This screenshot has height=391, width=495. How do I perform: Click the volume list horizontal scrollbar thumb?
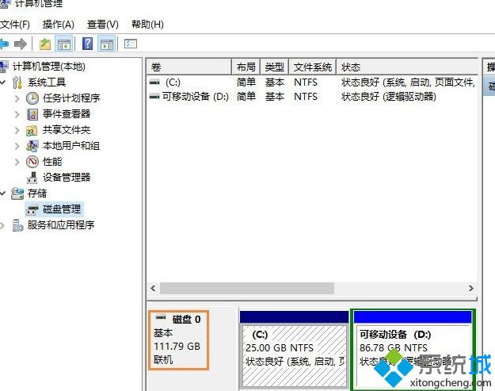(247, 288)
